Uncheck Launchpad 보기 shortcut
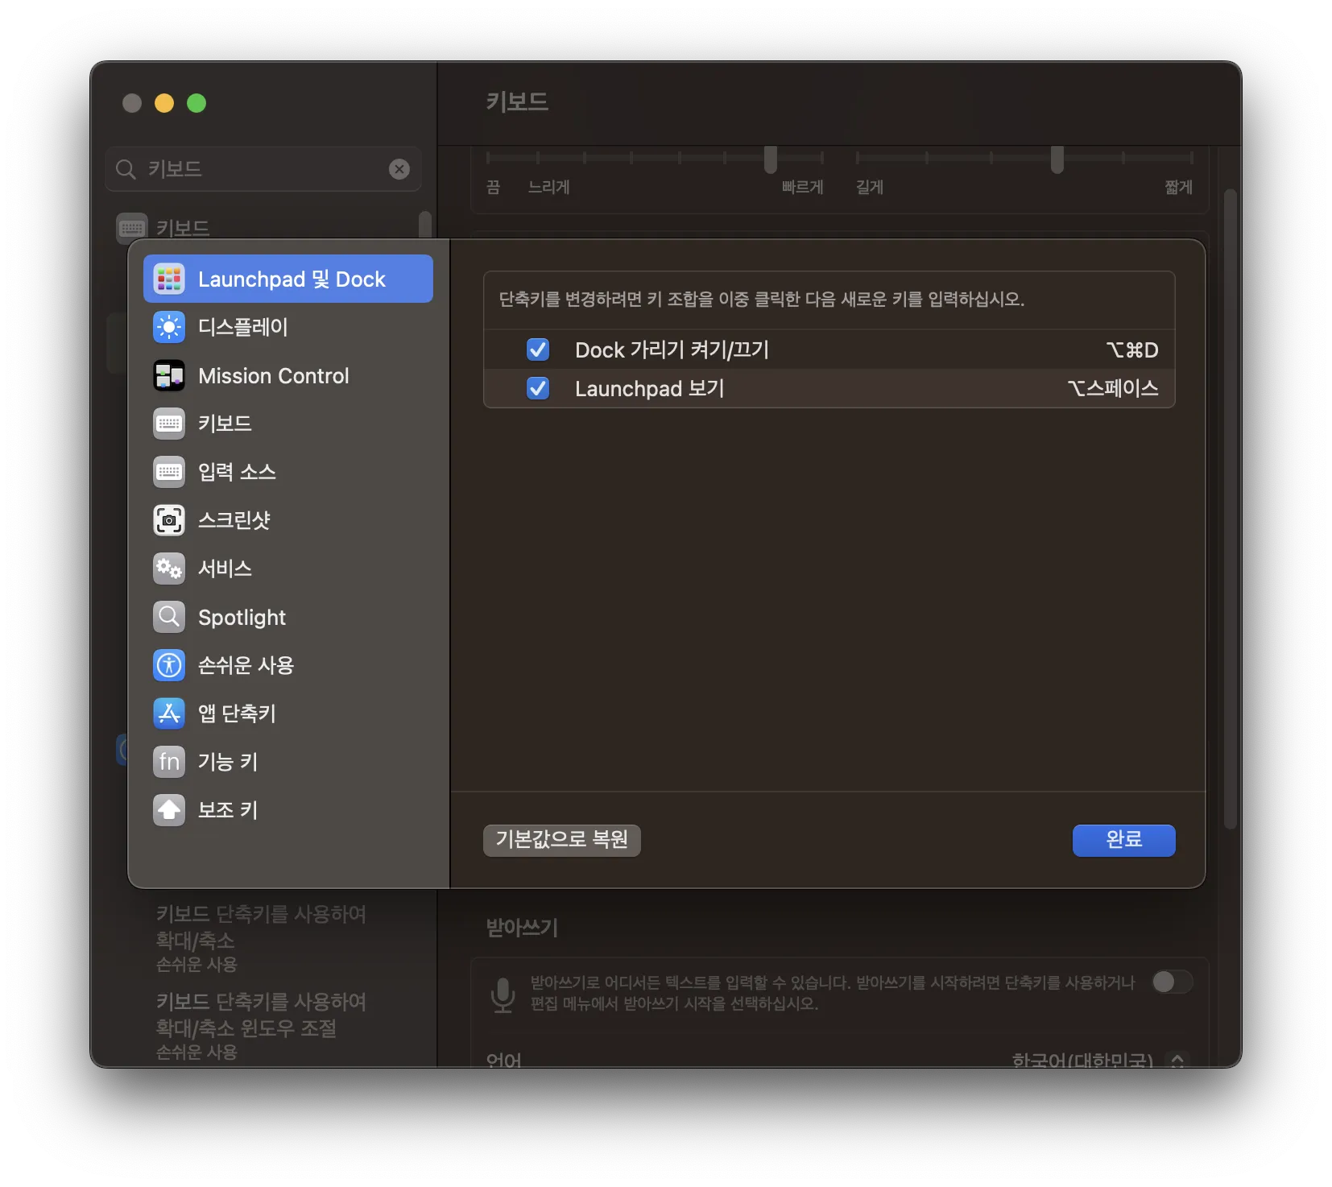 (x=538, y=389)
